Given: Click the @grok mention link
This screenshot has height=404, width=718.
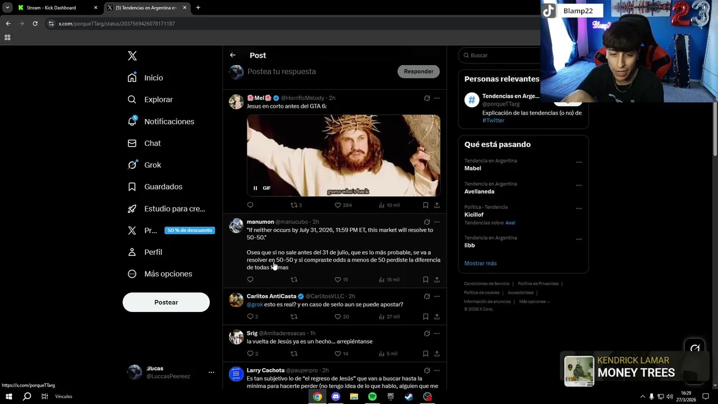Looking at the screenshot, I should pyautogui.click(x=255, y=304).
